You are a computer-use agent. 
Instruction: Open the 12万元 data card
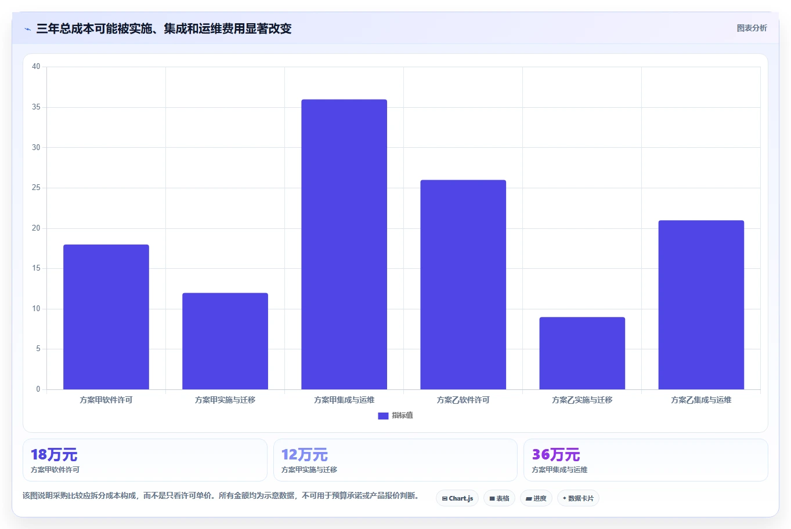pos(395,460)
